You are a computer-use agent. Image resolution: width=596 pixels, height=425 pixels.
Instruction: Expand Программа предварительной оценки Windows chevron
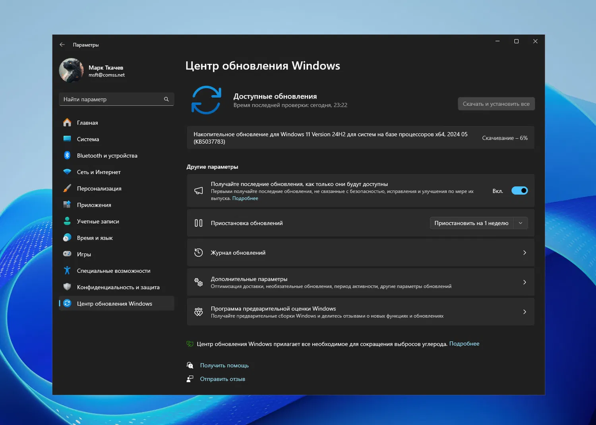tap(524, 312)
